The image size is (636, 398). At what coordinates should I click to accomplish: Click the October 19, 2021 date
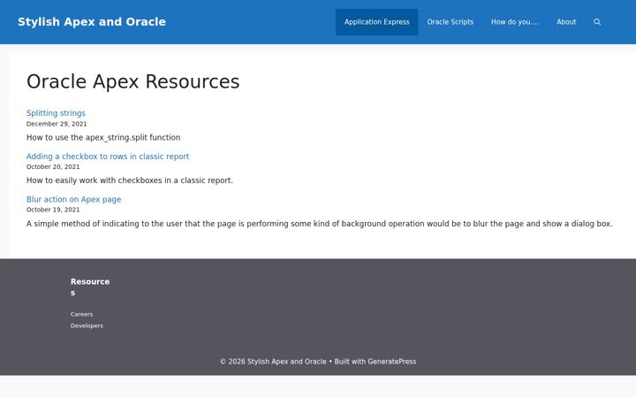[x=53, y=210]
